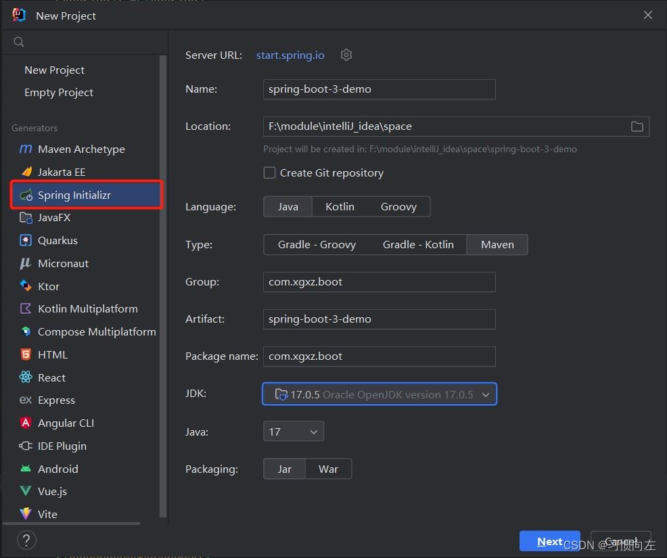667x558 pixels.
Task: Click the help question mark icon
Action: tap(26, 540)
